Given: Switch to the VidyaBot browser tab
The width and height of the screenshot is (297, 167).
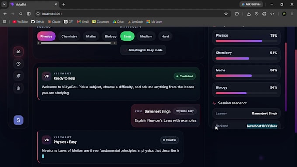Looking at the screenshot, I should 34,4.
